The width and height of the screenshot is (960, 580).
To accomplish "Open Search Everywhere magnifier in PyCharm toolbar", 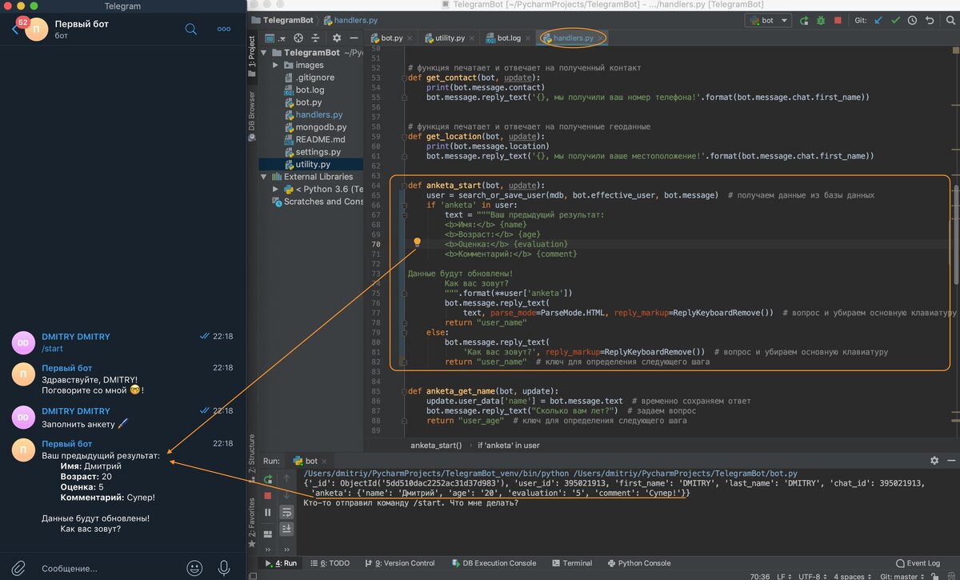I will click(950, 20).
